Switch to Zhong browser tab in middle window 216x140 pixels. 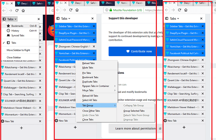[x=107, y=3]
